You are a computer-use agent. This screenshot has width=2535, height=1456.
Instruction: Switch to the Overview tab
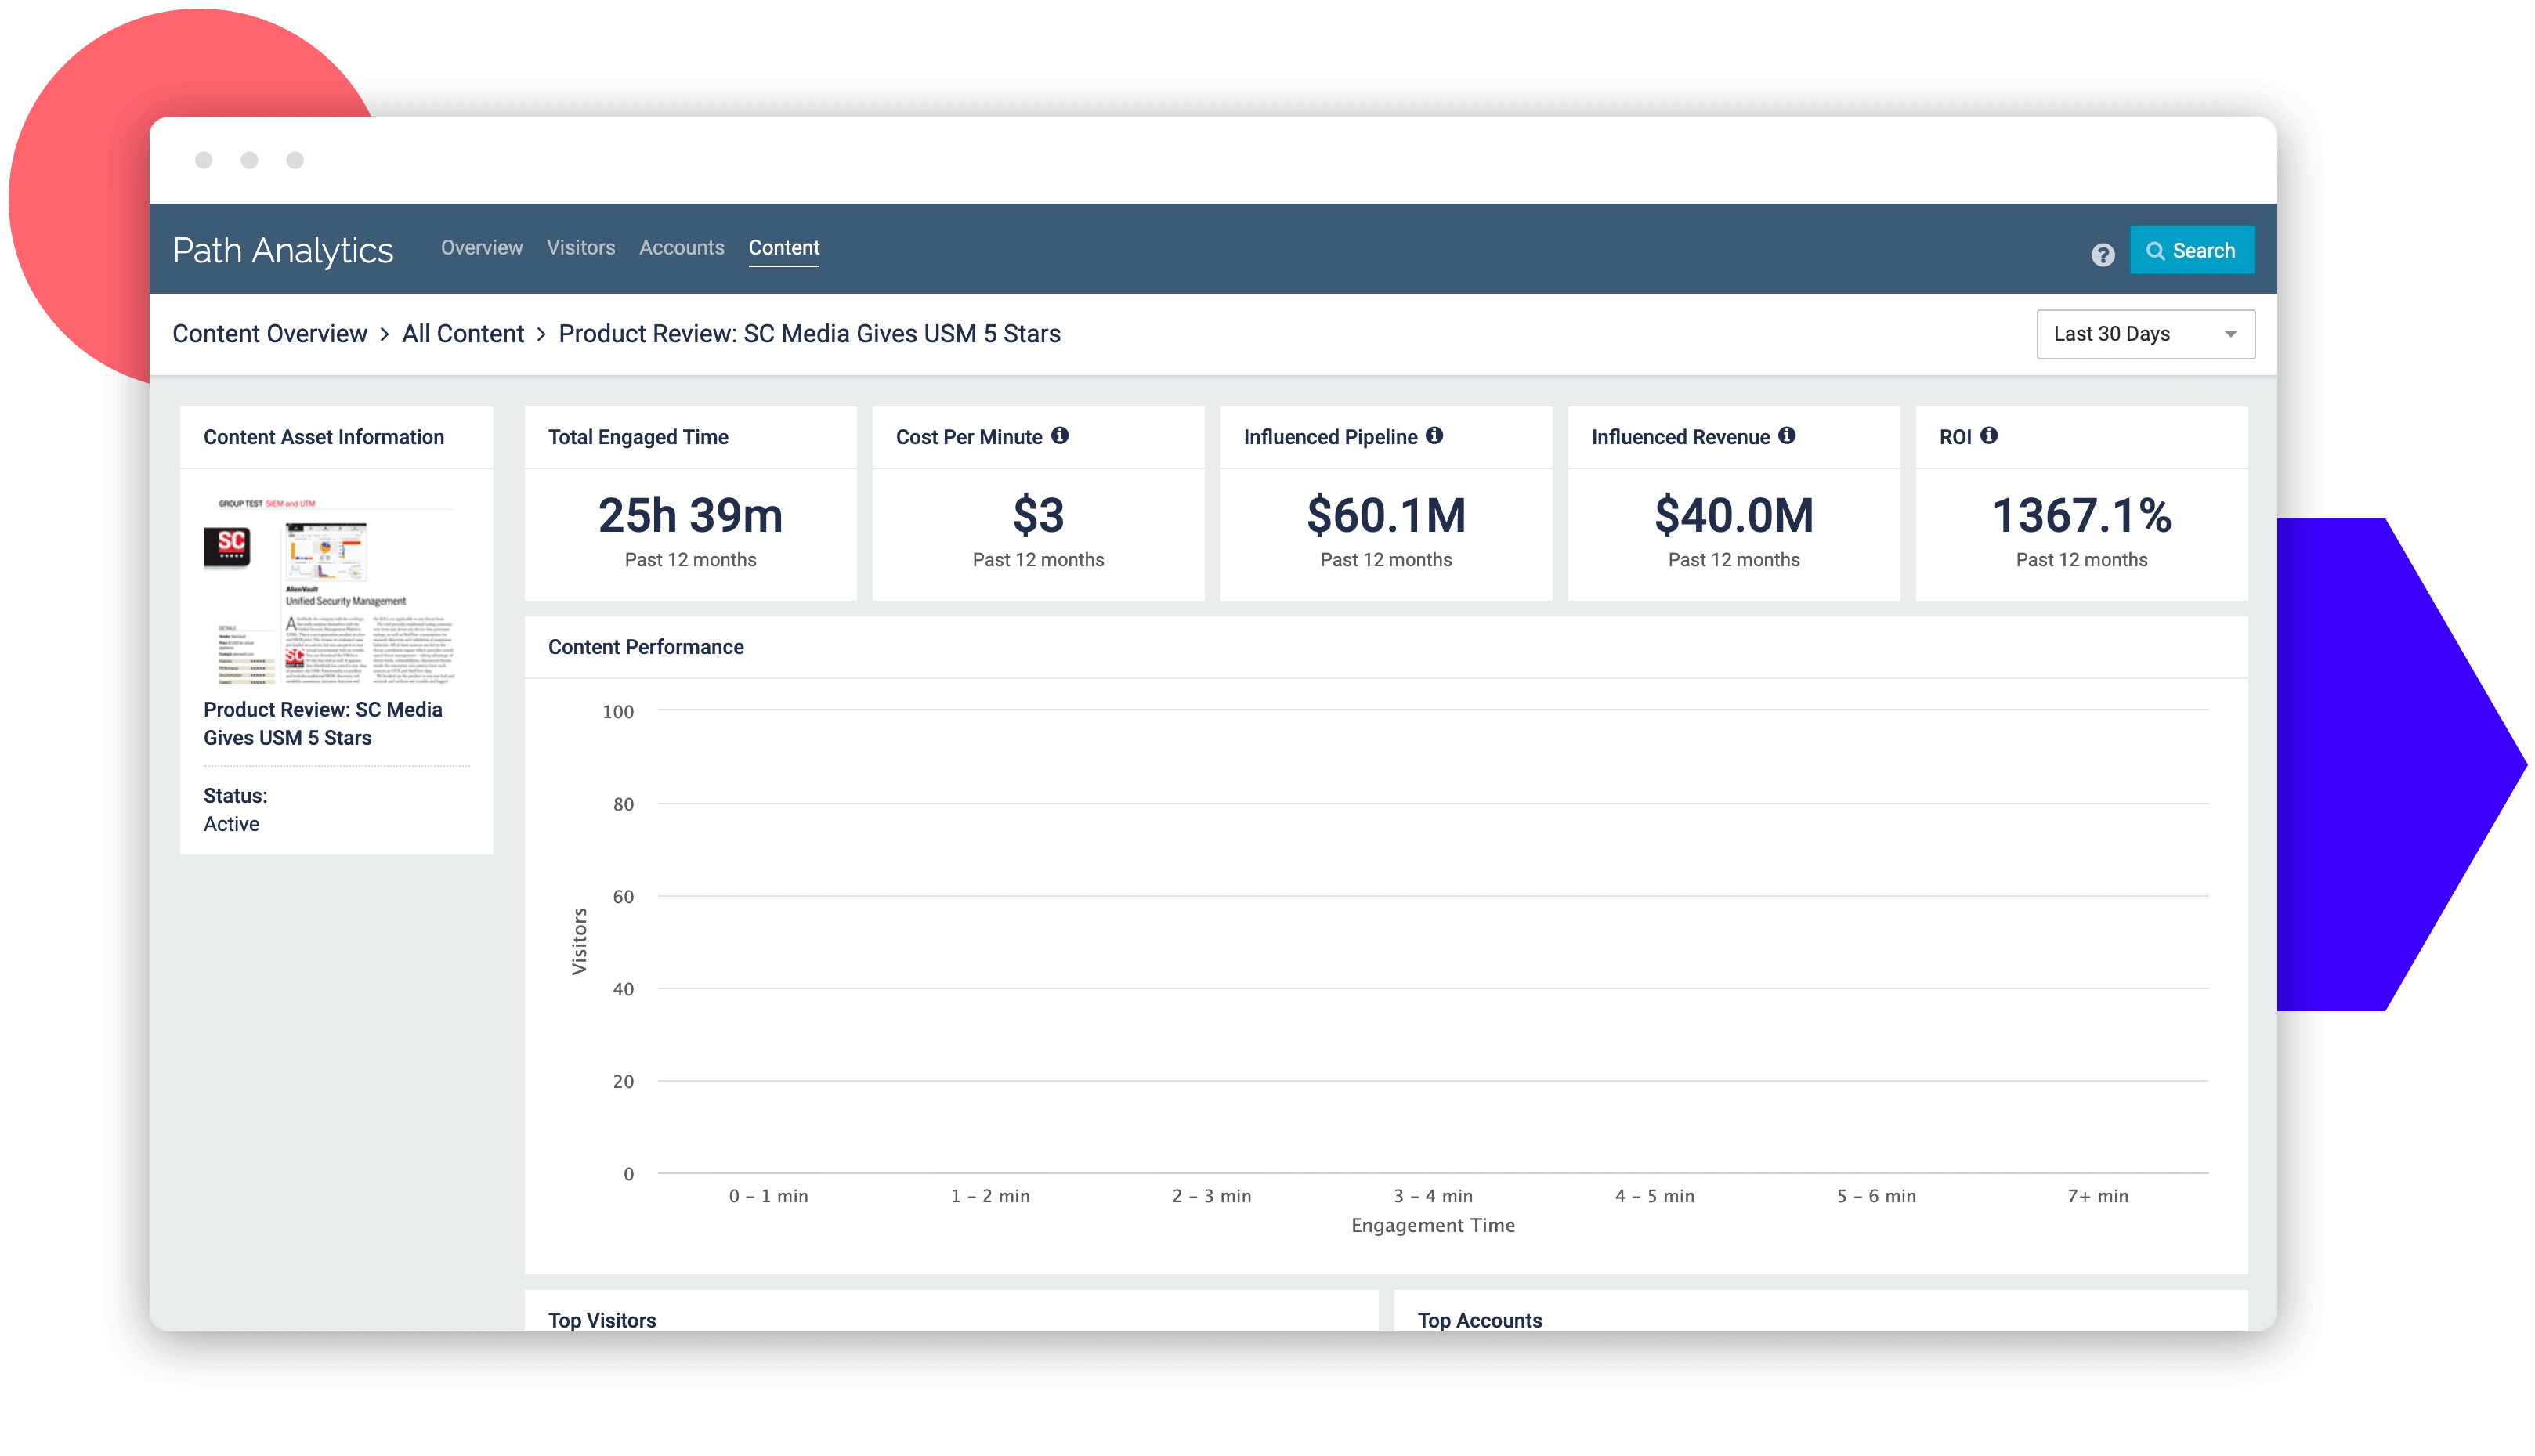pyautogui.click(x=481, y=247)
